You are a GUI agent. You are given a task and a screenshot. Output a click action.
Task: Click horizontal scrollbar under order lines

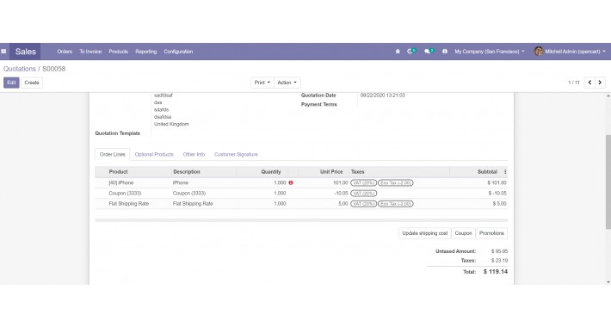click(x=301, y=220)
